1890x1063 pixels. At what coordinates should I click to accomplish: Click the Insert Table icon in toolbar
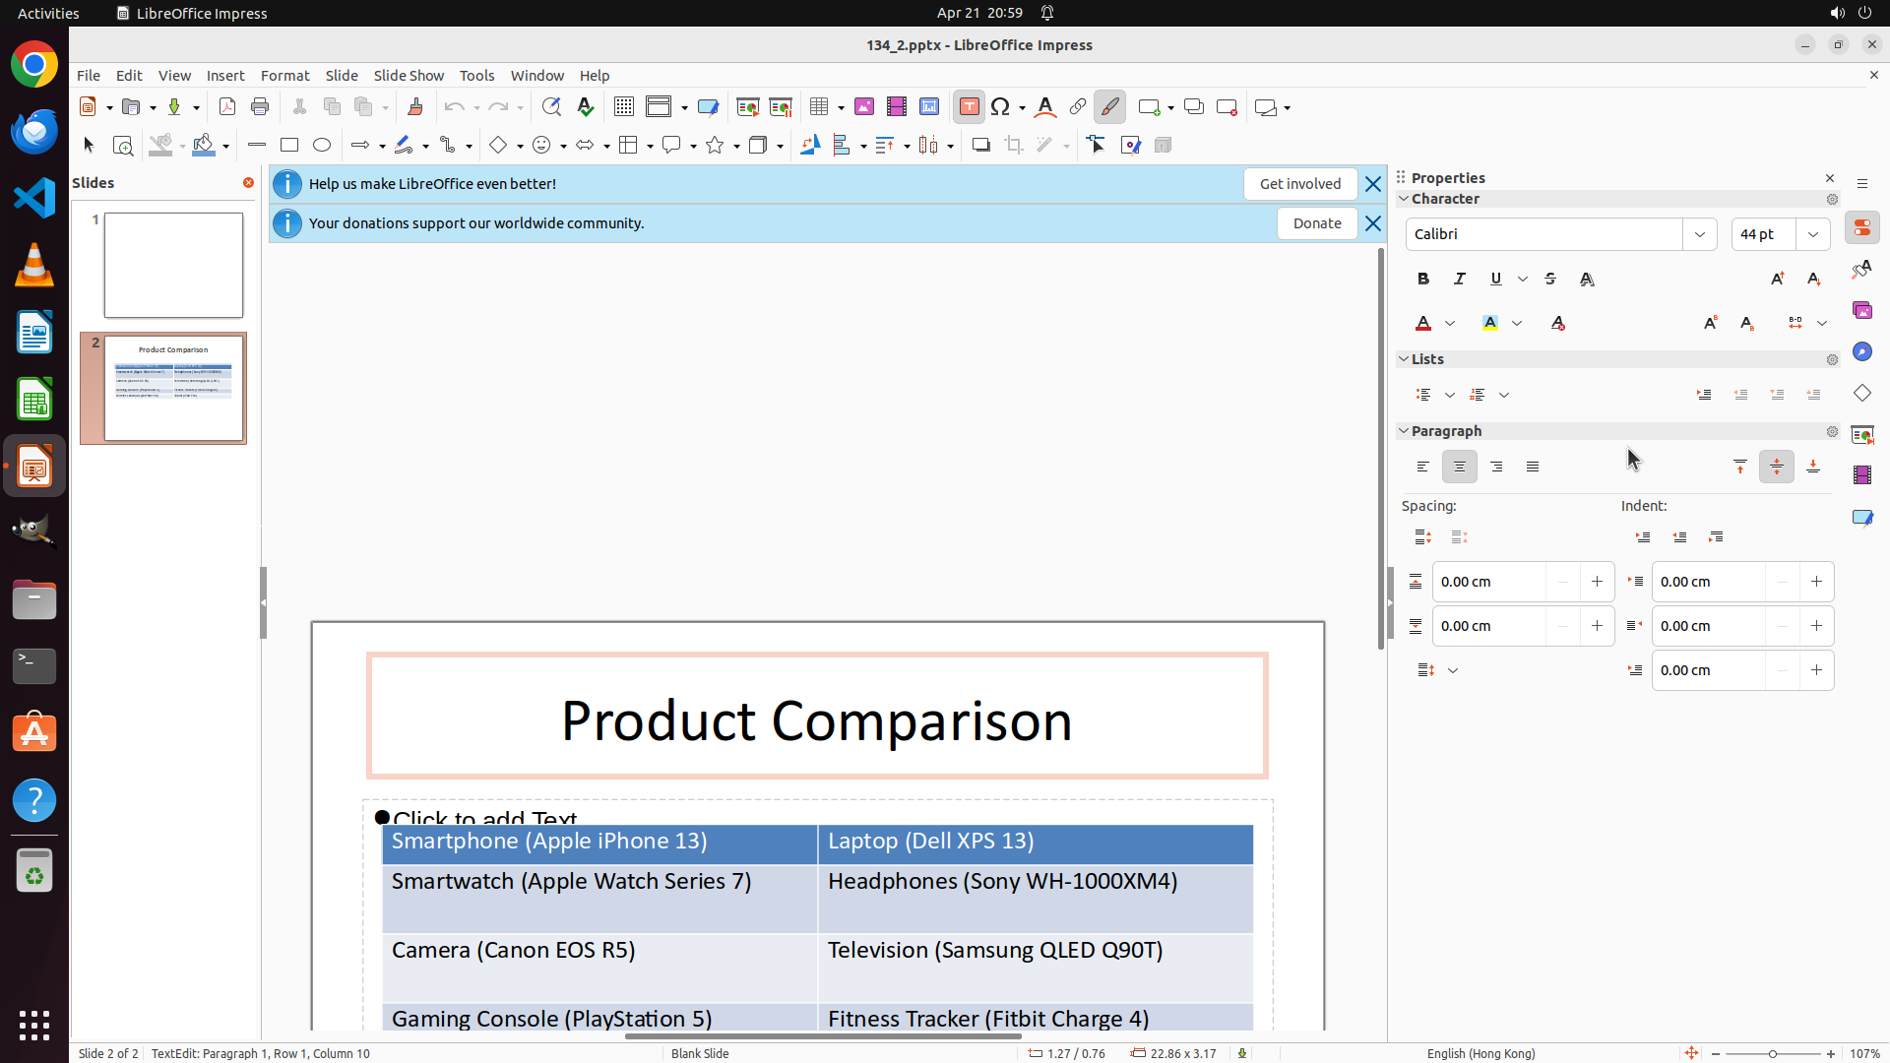click(819, 107)
